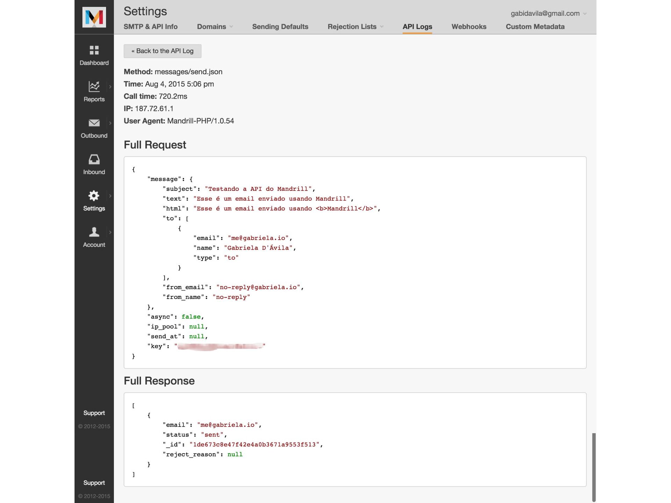This screenshot has height=503, width=671.
Task: Switch to Custom Metadata tab
Action: (535, 27)
